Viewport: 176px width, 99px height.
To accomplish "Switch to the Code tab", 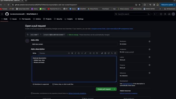I will tap(4, 19).
